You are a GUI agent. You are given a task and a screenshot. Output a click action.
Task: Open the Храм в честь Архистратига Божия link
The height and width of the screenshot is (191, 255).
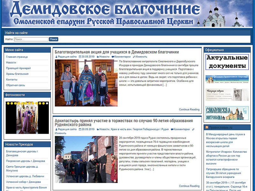(26, 187)
